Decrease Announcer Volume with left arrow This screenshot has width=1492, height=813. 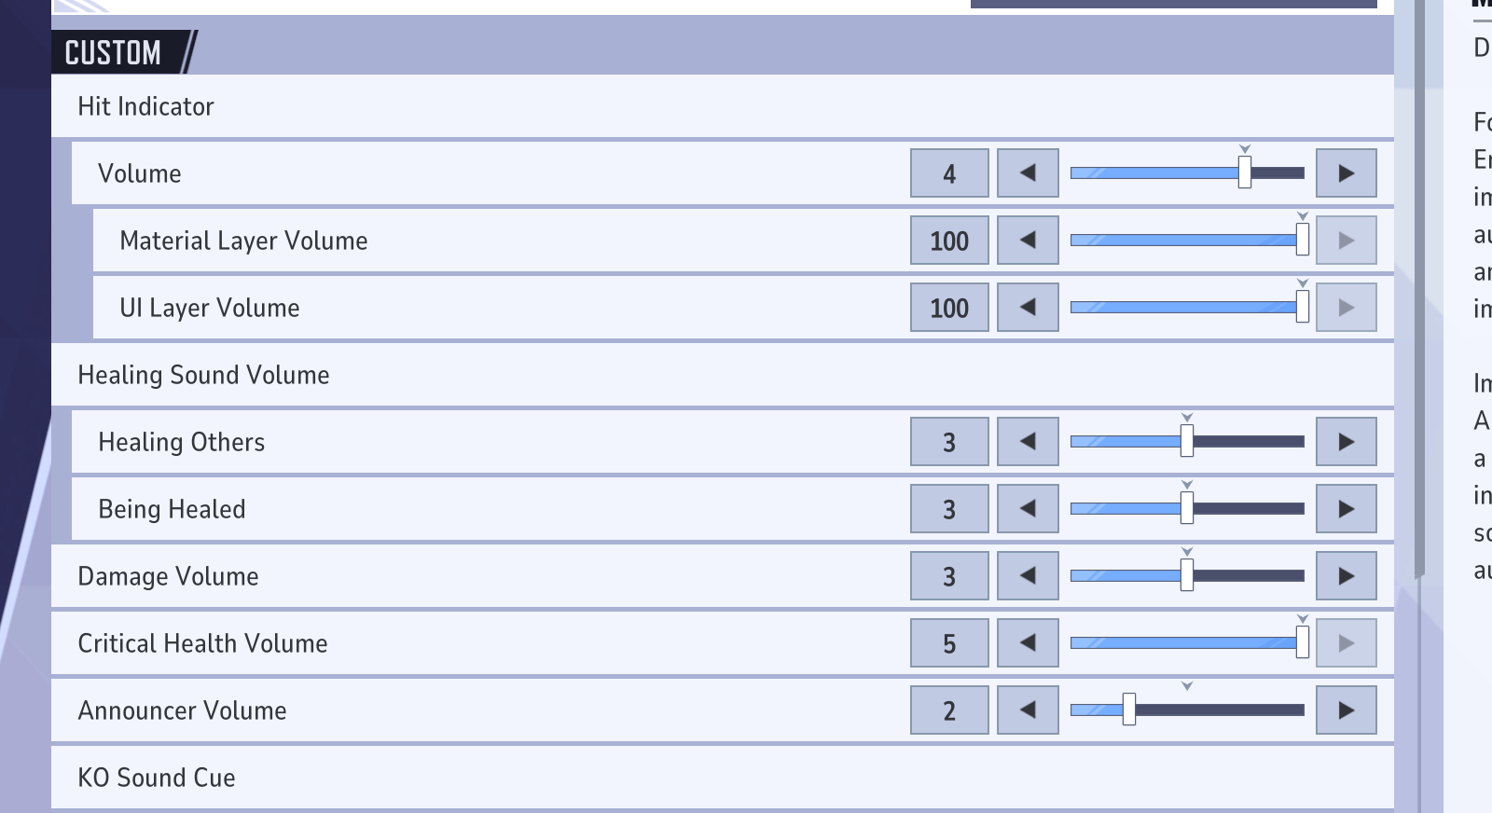click(1028, 710)
